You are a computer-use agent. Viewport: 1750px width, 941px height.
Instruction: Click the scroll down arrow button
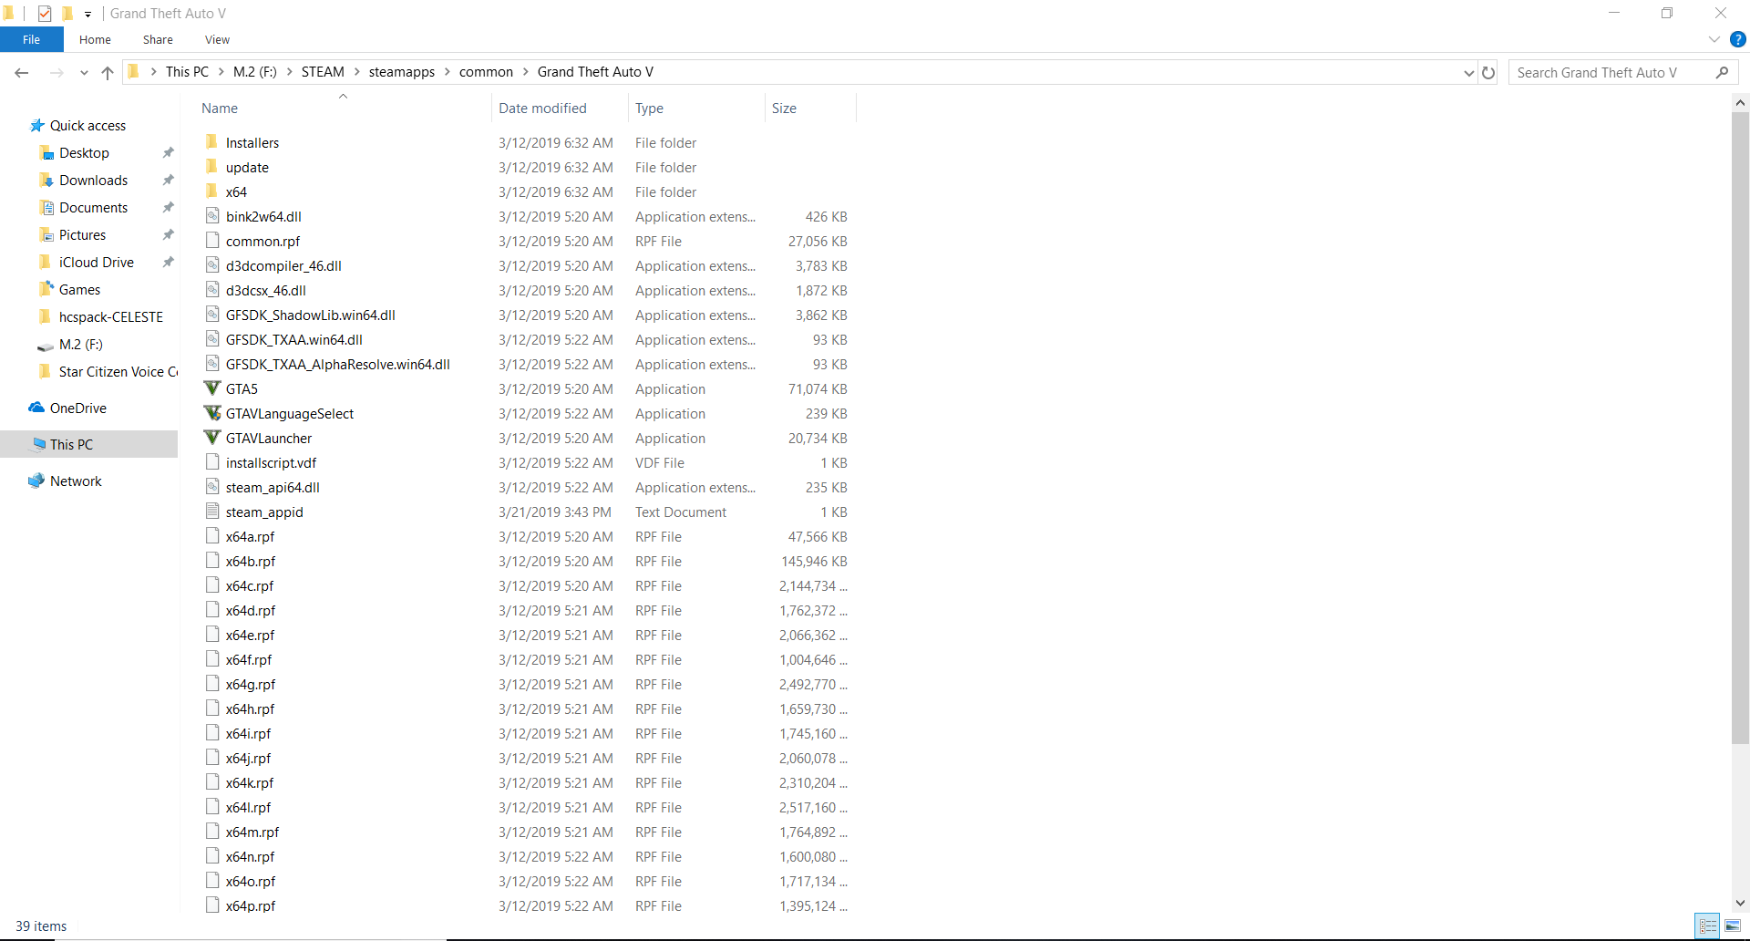tap(1740, 903)
